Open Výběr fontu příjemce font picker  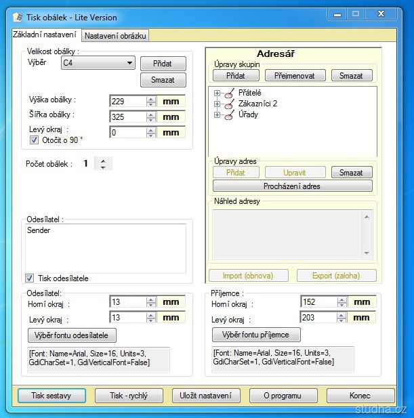tap(256, 335)
